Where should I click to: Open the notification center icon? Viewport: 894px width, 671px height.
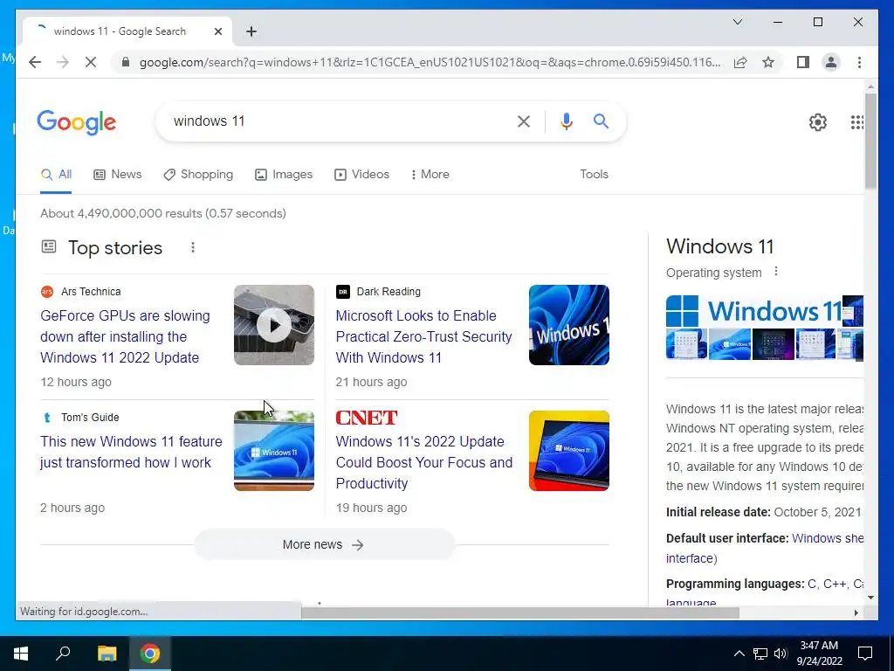click(x=865, y=654)
